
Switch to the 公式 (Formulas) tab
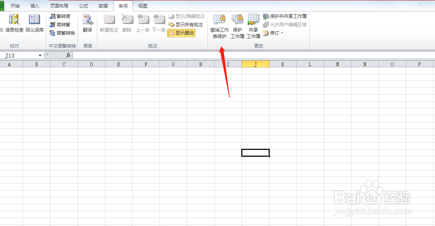83,6
